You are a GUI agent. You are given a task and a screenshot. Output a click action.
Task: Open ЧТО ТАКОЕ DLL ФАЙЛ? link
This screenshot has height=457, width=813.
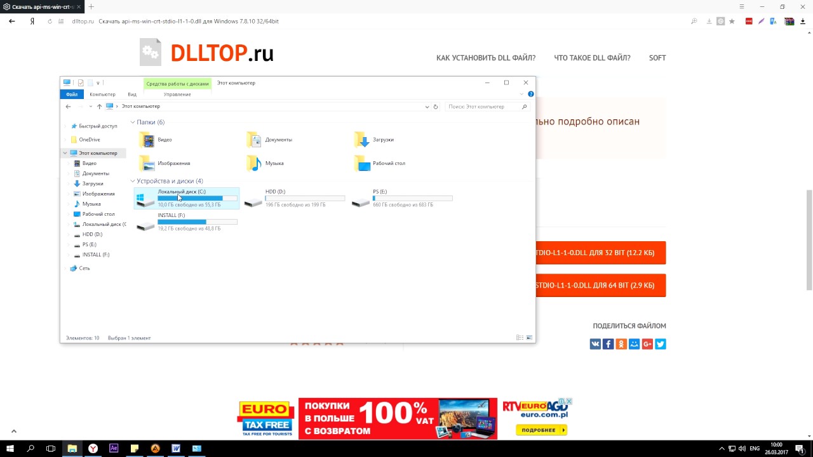592,58
